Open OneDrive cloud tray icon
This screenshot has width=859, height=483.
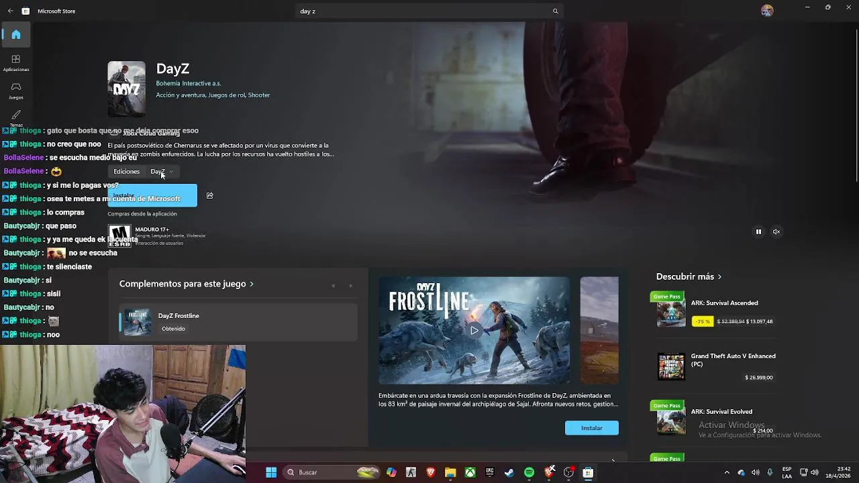click(742, 472)
